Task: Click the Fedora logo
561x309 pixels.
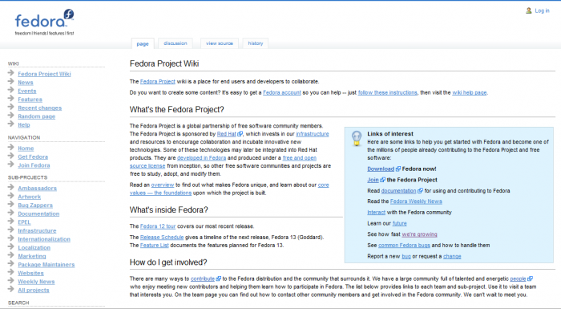Action: pyautogui.click(x=44, y=22)
